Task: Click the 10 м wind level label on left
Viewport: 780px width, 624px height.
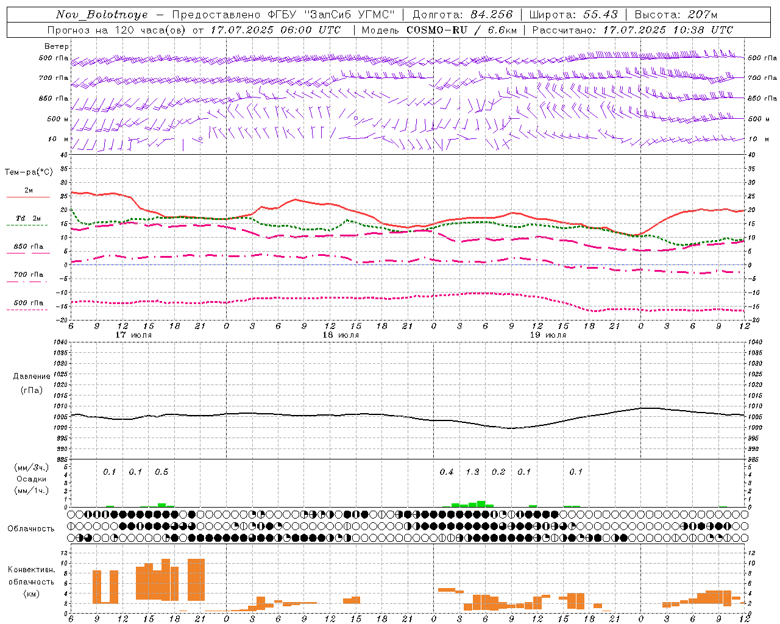Action: (59, 139)
